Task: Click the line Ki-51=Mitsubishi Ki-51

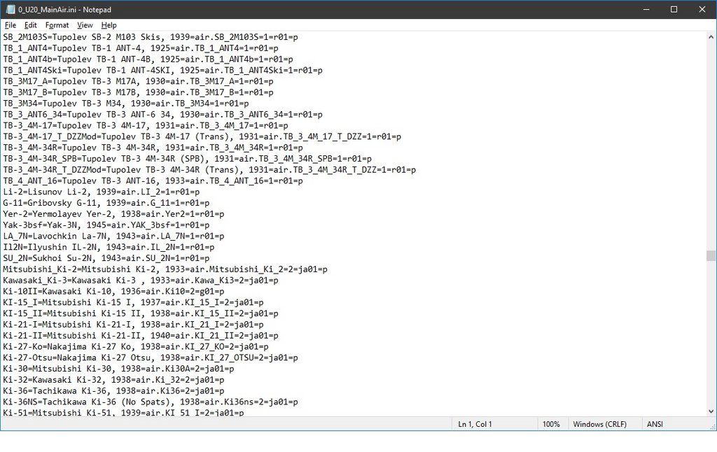Action: point(123,412)
